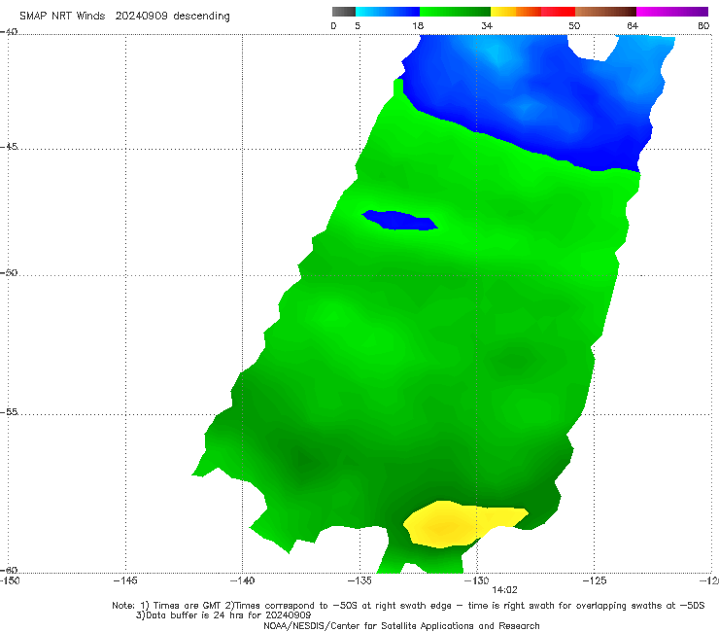
Task: Click the color bar label "5"
Action: coord(358,25)
